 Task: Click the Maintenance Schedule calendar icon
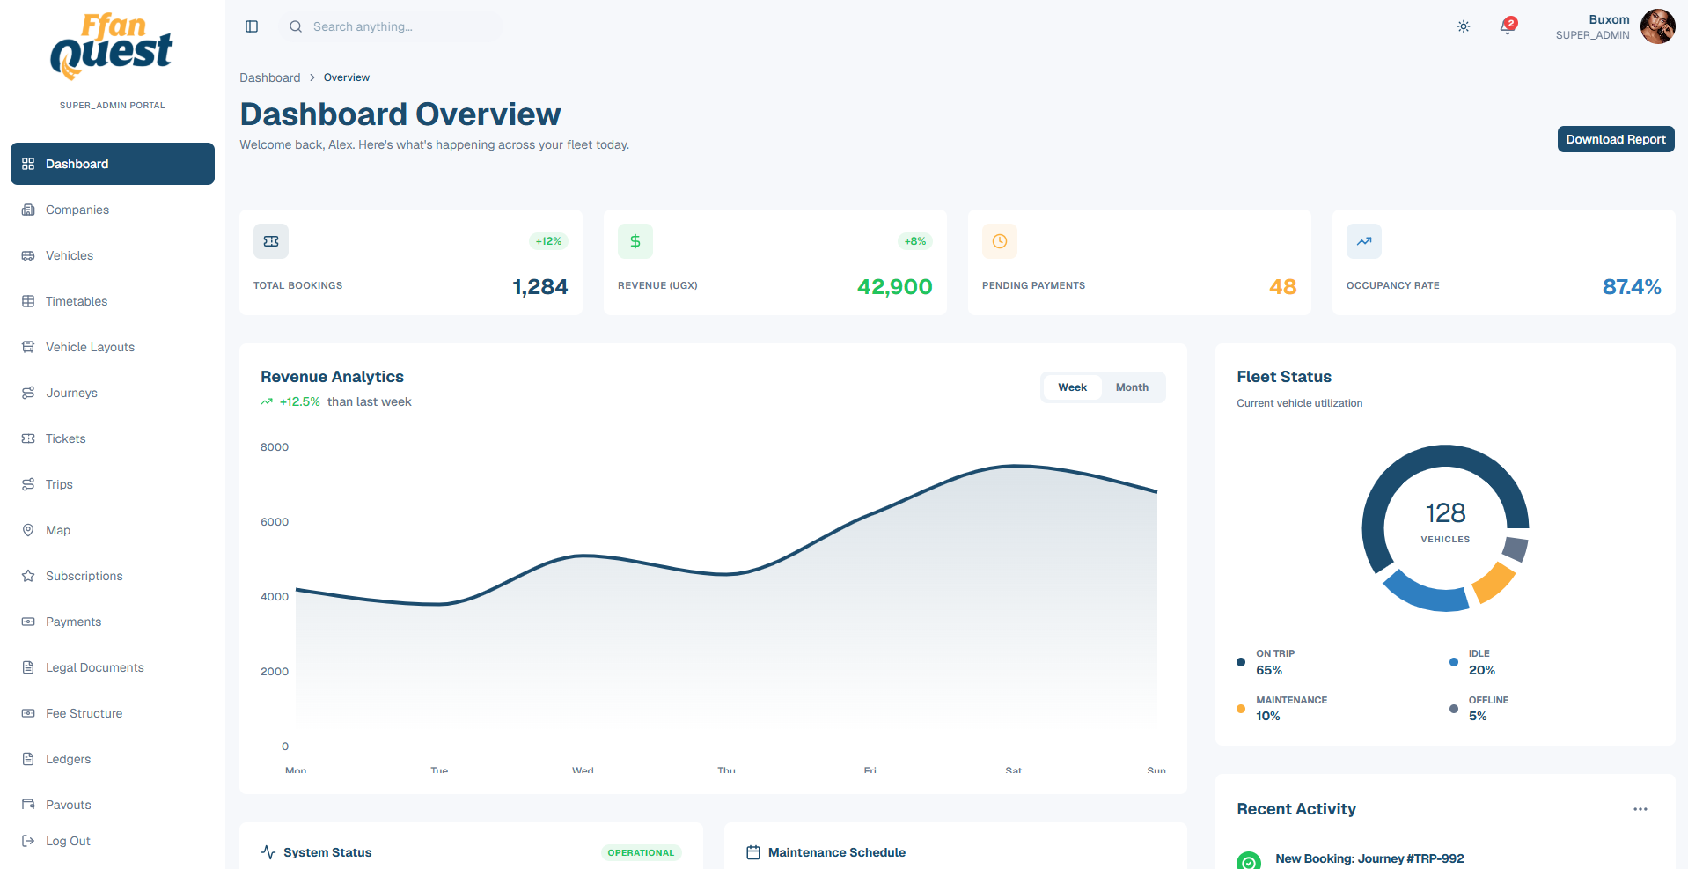(753, 852)
